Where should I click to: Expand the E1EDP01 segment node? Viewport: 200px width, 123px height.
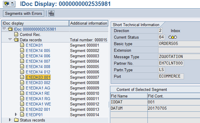16,114
